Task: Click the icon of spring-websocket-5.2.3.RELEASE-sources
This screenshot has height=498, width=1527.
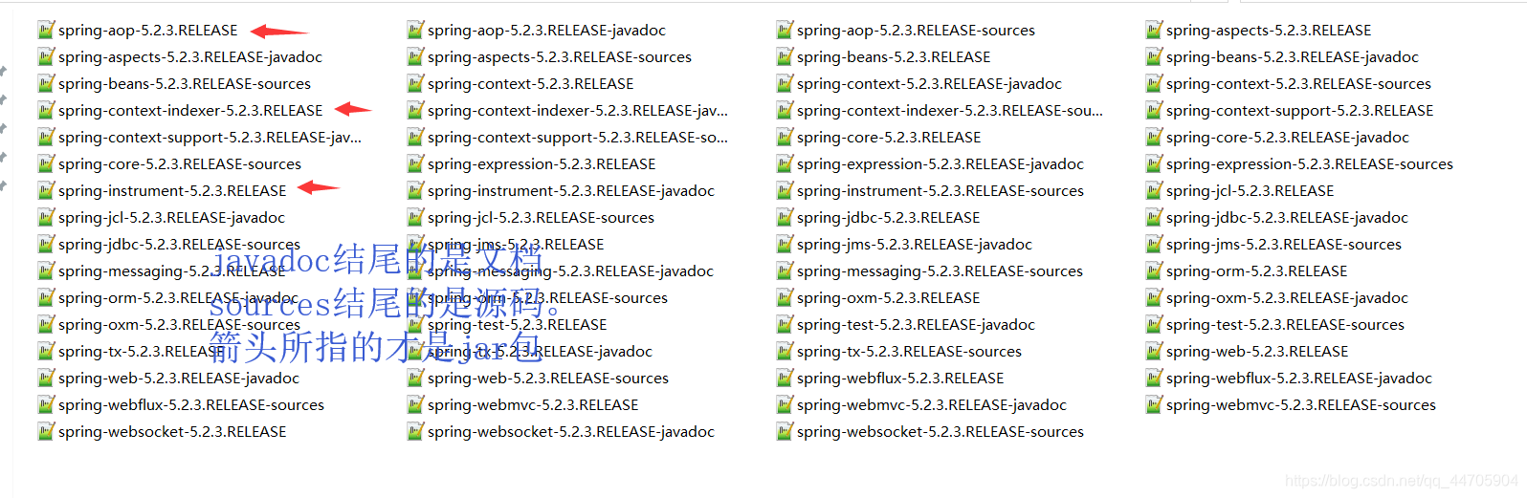Action: [785, 432]
